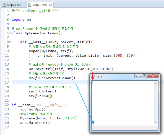The image size is (164, 136).
Task: Click 'wx.TextCtrl(self, style=wx.TE_MULTILINE)' code
Action: 71,69
